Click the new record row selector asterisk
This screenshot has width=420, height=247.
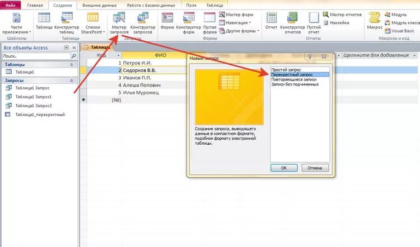coord(83,99)
